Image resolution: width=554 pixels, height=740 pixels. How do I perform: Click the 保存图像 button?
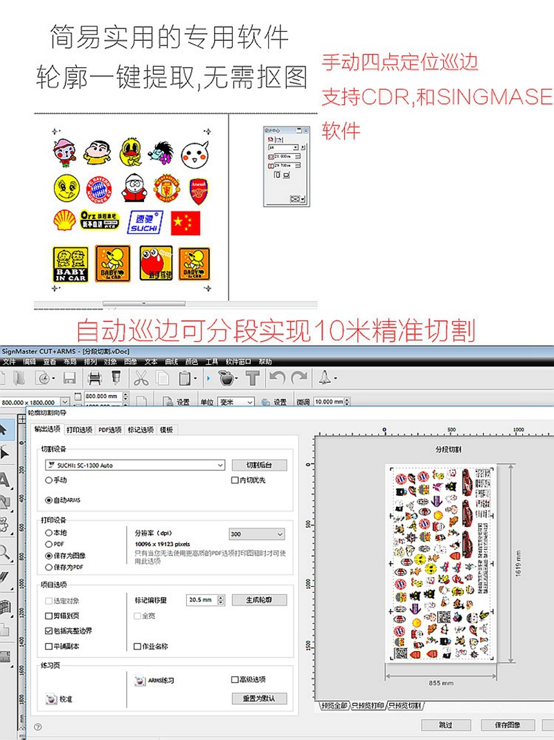click(x=508, y=725)
